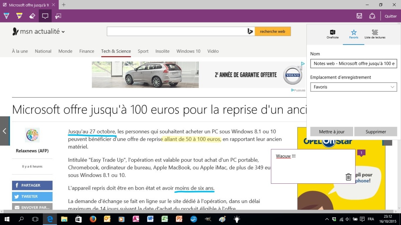401x225 pixels.
Task: Open Emplacement d'enregistrement dropdown
Action: pos(354,87)
